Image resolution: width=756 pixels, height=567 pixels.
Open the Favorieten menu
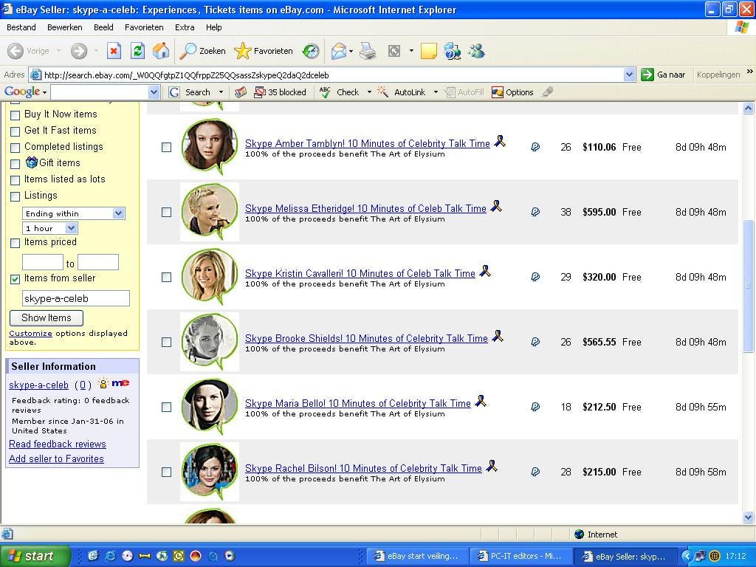144,27
